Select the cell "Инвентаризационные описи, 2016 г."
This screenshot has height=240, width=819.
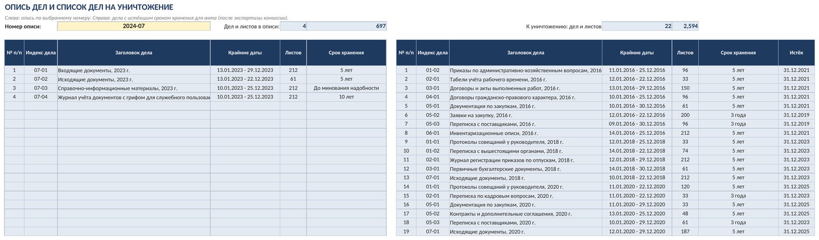526,133
